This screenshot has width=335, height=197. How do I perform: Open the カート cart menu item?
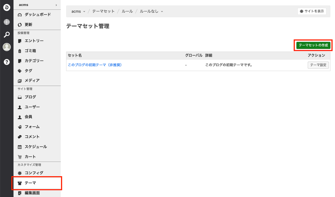pos(30,156)
